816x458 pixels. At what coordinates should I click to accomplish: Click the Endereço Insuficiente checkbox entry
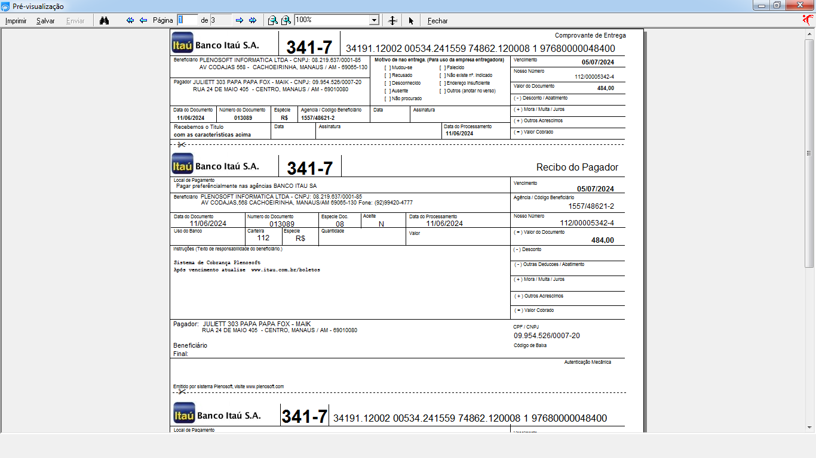(x=465, y=83)
